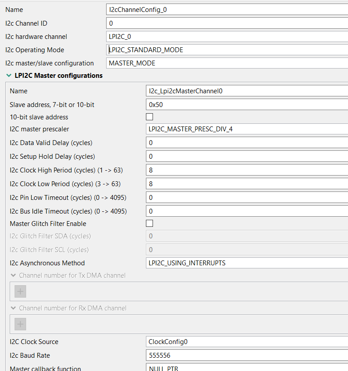Expand Channel number for Tx DMA channel

tap(14, 275)
